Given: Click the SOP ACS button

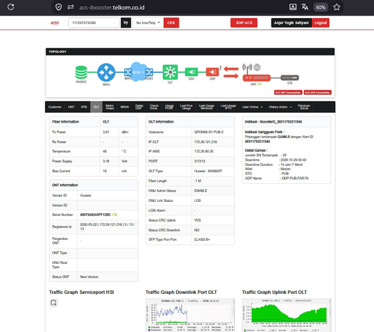Looking at the screenshot, I should (x=244, y=22).
